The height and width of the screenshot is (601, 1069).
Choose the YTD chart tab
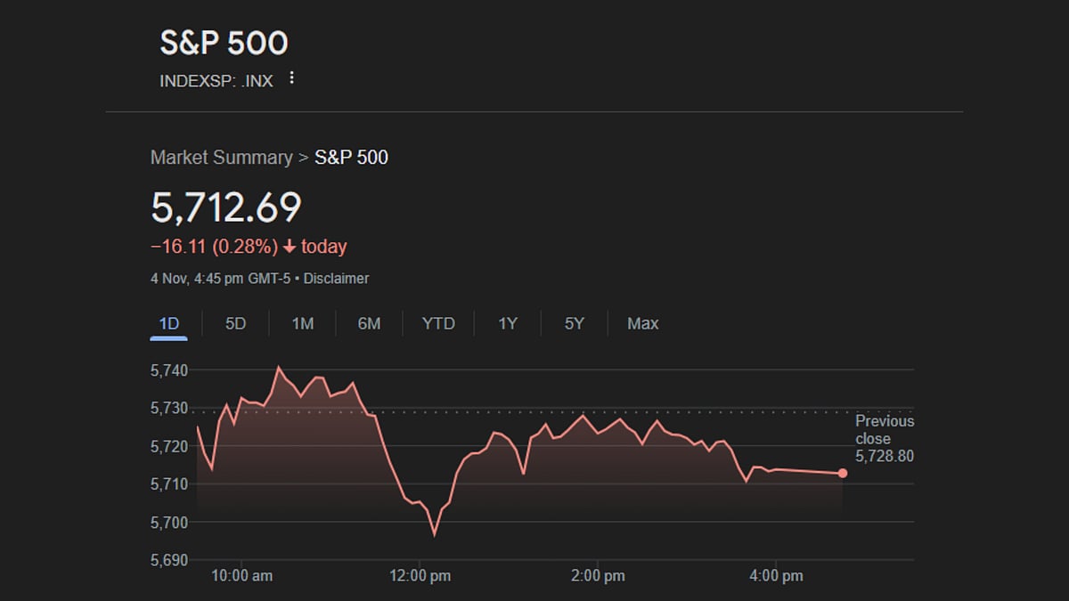coord(438,324)
